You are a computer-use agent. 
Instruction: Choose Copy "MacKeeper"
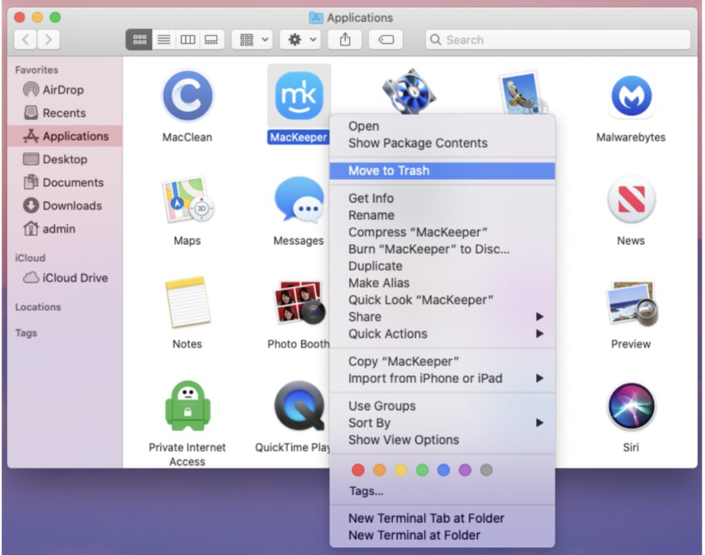pyautogui.click(x=443, y=361)
